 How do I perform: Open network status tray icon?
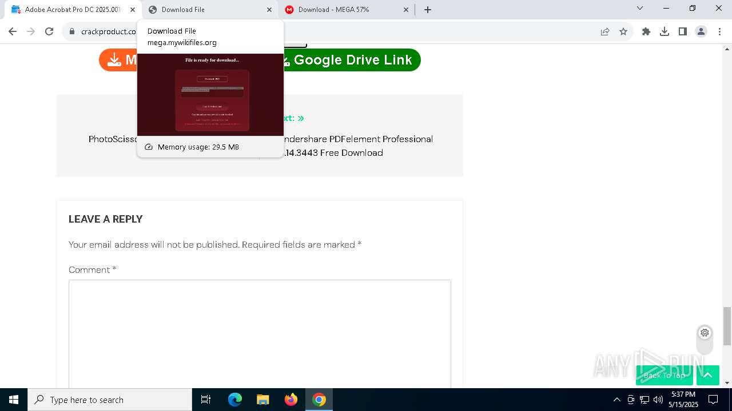coord(645,400)
